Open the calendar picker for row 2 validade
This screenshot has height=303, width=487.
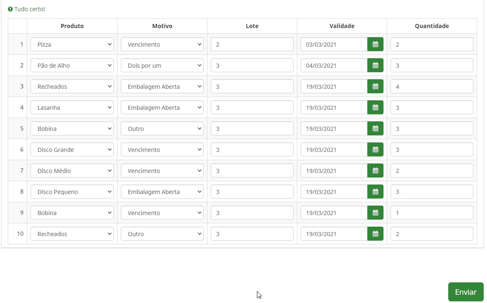(375, 65)
